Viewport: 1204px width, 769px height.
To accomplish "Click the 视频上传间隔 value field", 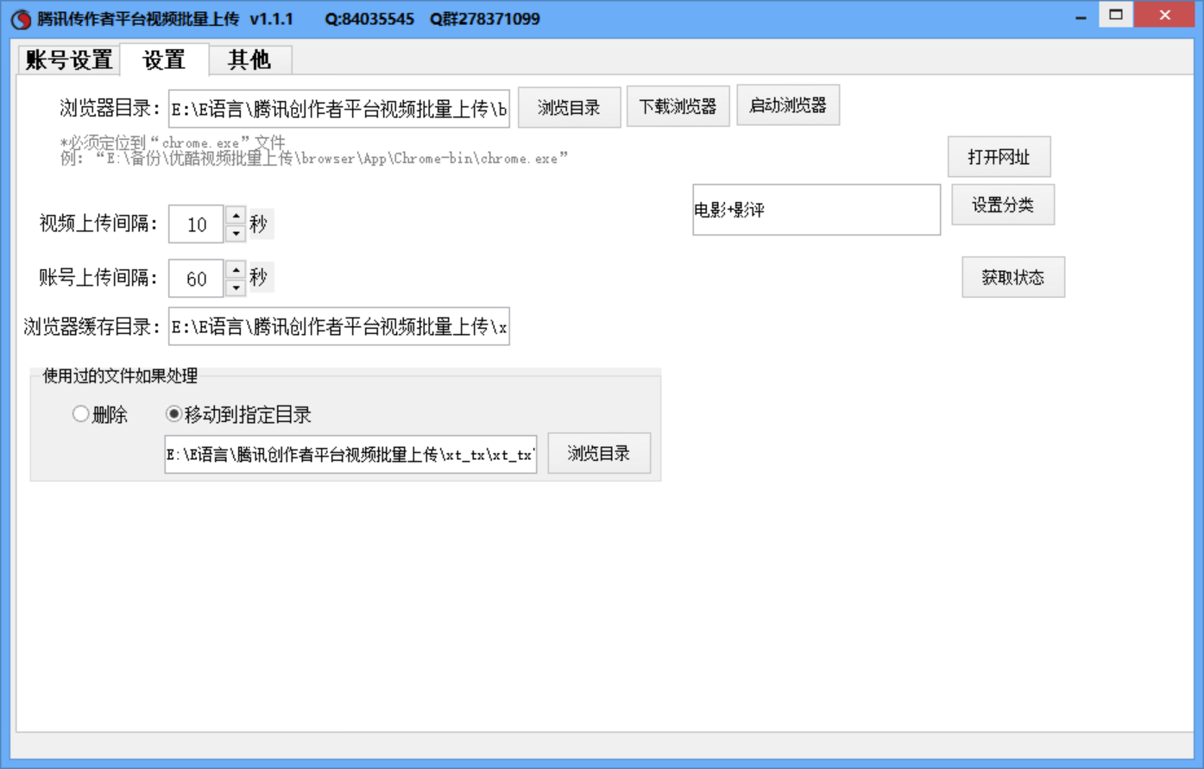I will [196, 224].
